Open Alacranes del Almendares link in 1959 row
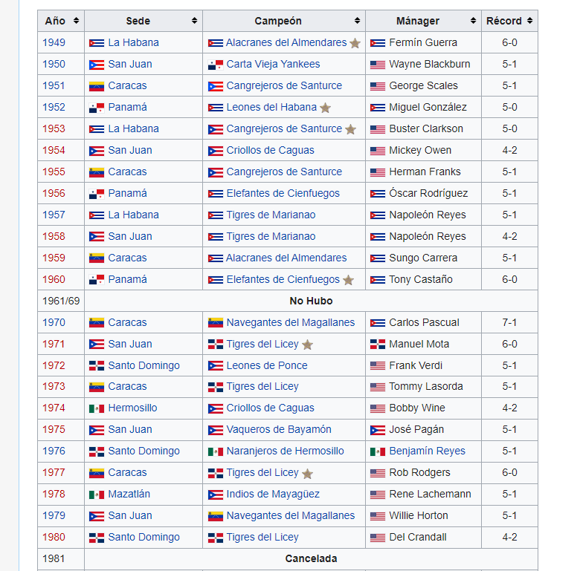 [x=286, y=258]
